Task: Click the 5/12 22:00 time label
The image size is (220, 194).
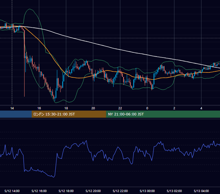Action: [x=120, y=191]
